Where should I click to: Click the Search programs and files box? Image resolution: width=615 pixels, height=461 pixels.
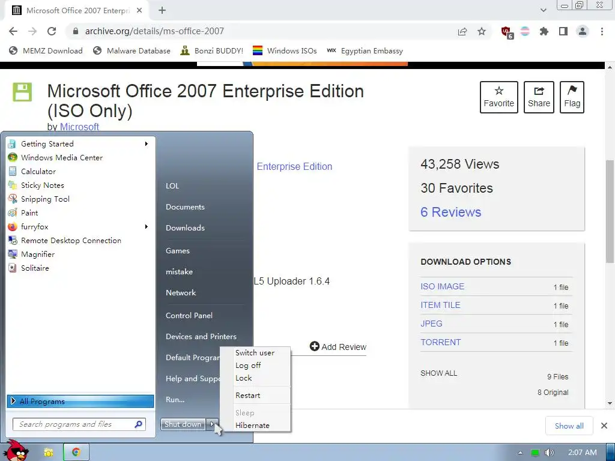coord(79,424)
